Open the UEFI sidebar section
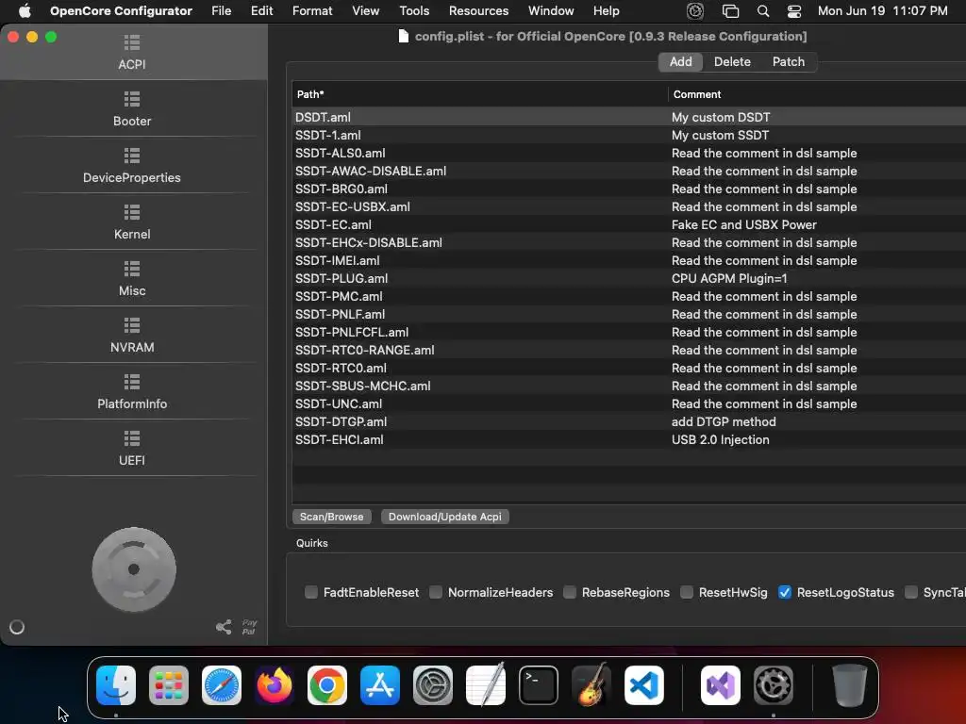The height and width of the screenshot is (724, 966). (132, 449)
